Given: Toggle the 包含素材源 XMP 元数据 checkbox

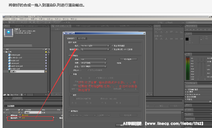Looking at the screenshot, I should pyautogui.click(x=112, y=49).
